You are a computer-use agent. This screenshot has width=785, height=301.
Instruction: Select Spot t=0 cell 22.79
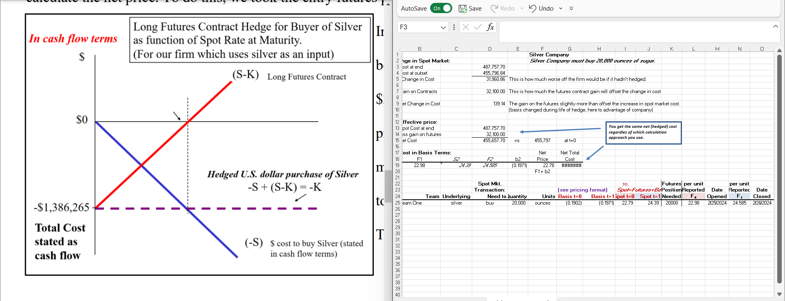point(625,203)
